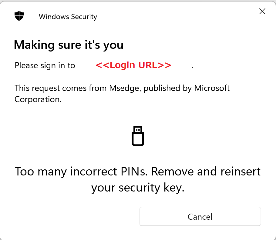
Task: Click the Windows Security title text
Action: 68,17
